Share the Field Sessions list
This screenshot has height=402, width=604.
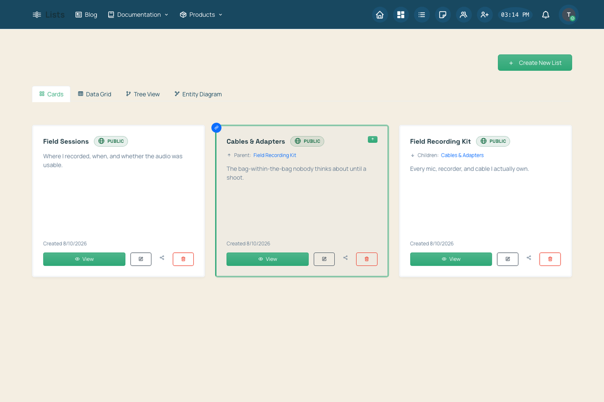(162, 258)
